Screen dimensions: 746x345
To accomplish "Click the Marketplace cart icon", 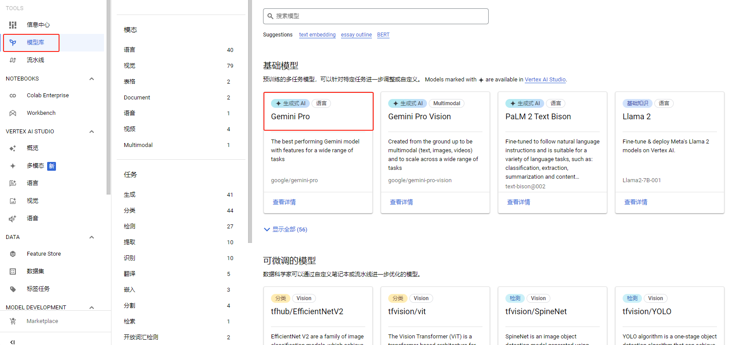I will click(x=13, y=321).
